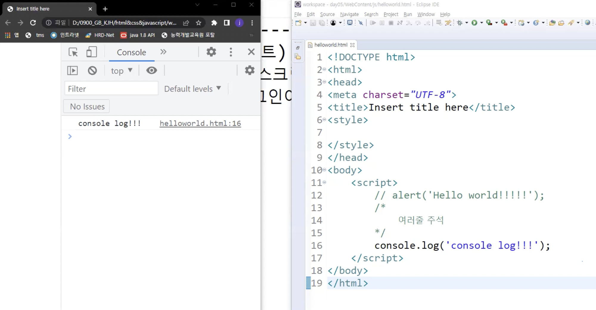596x310 pixels.
Task: Close the helloworld.html editor tab
Action: (x=353, y=45)
